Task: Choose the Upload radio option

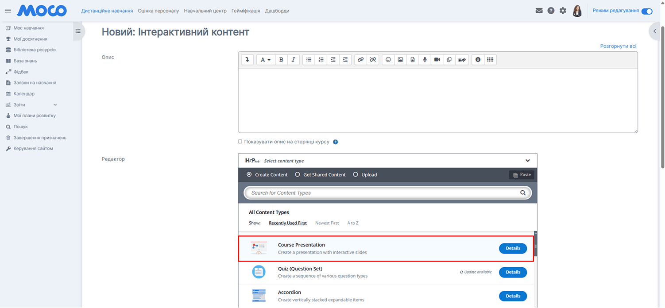Action: [356, 175]
